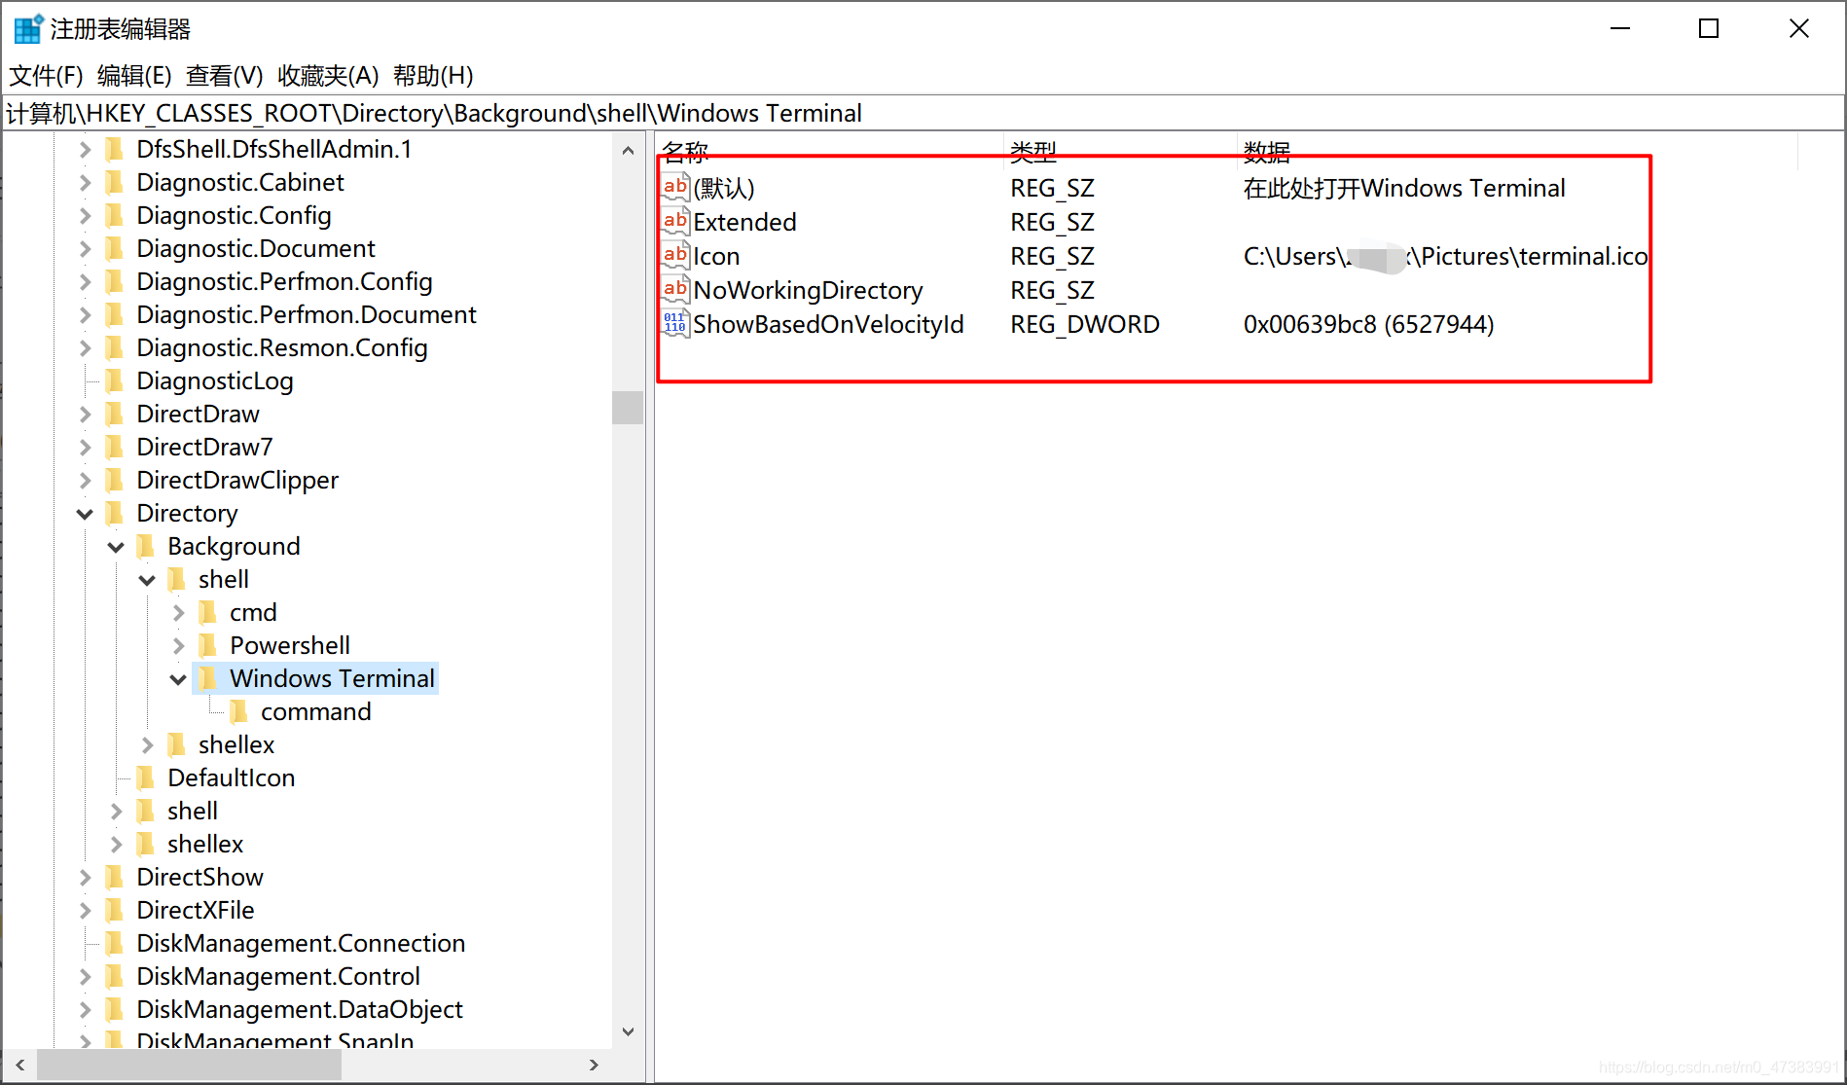Viewport: 1847px width, 1085px height.
Task: Collapse the Directory tree node
Action: (85, 514)
